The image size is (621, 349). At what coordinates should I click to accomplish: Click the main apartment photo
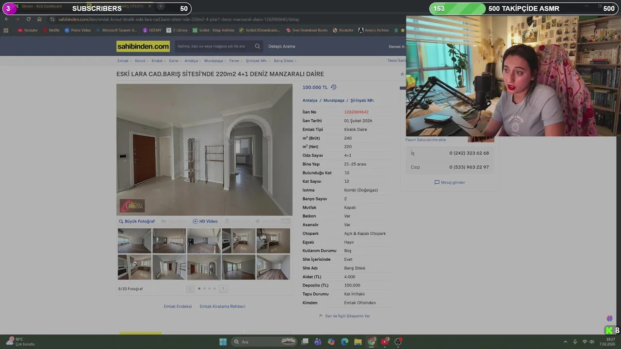204,150
